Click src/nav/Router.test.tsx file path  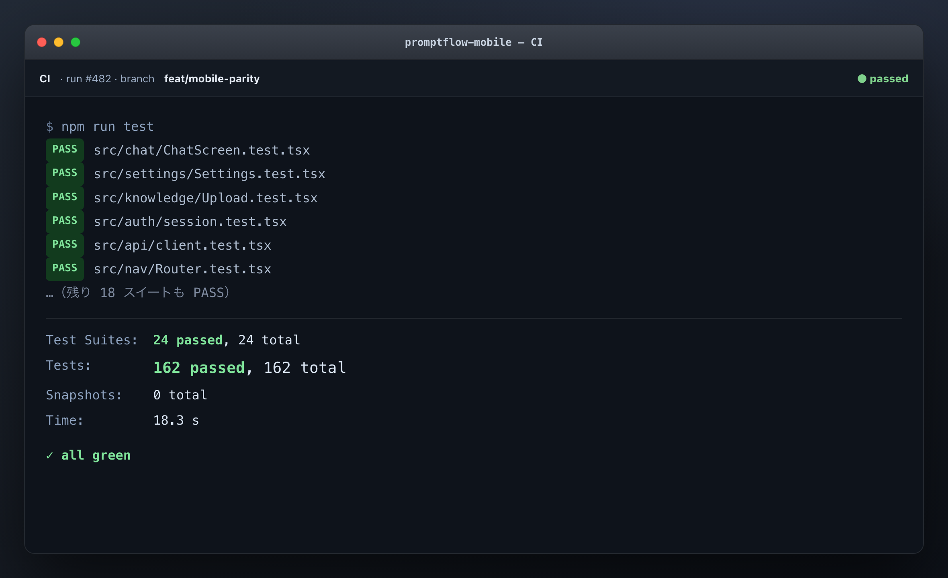[x=182, y=269]
